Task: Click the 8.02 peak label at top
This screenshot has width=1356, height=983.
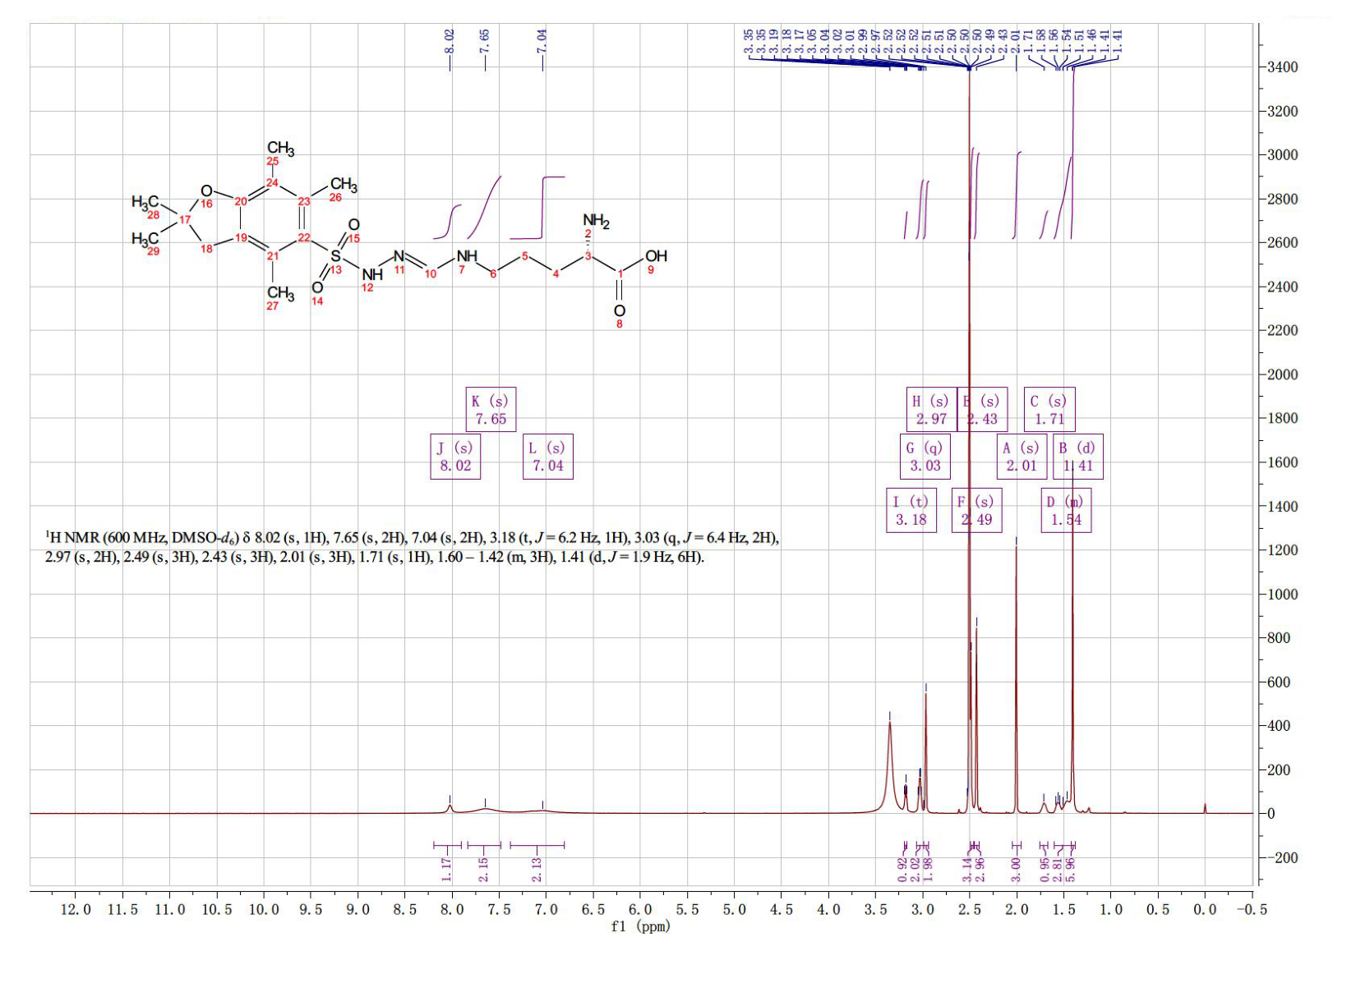Action: click(450, 41)
